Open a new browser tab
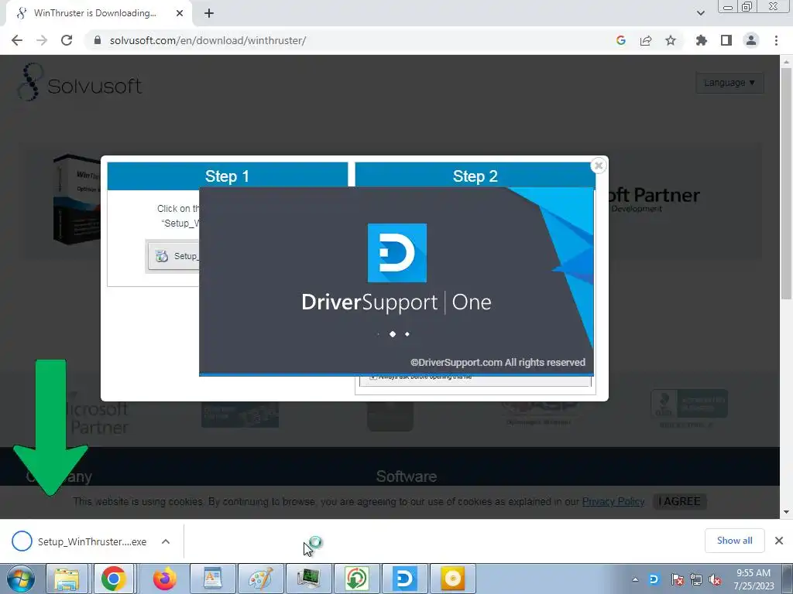793x594 pixels. (x=209, y=14)
